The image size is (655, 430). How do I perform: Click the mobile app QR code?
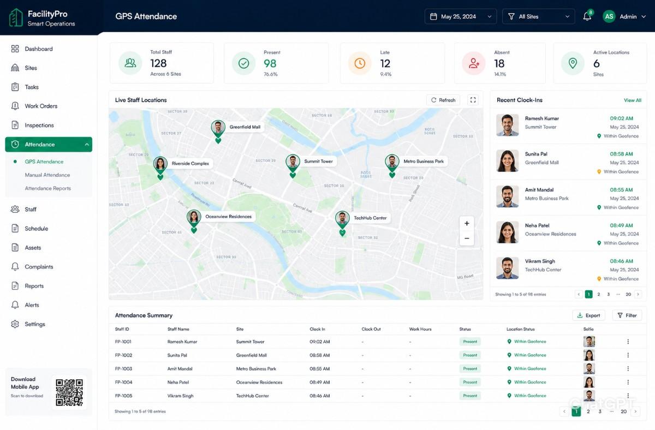pos(69,392)
